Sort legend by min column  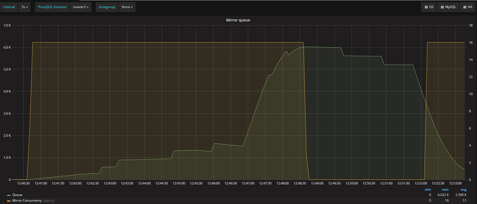[428, 190]
